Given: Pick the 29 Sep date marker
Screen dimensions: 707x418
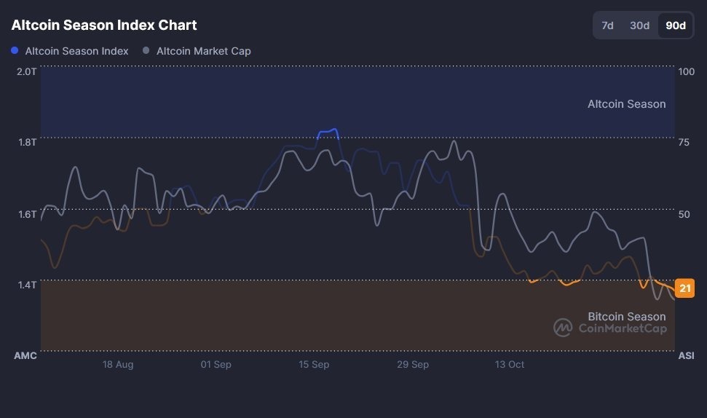Looking at the screenshot, I should click(412, 364).
